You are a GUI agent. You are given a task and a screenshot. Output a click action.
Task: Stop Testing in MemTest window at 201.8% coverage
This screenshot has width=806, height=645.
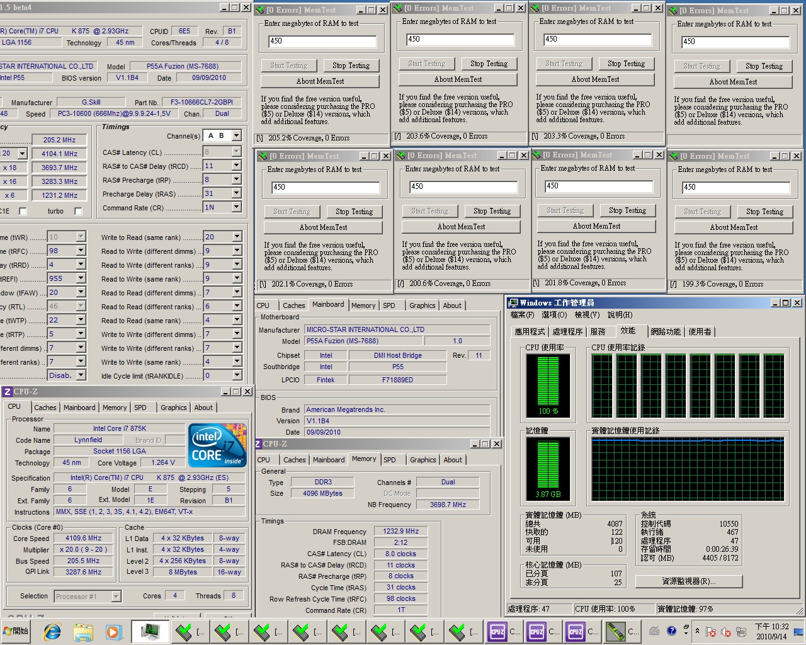click(x=628, y=210)
